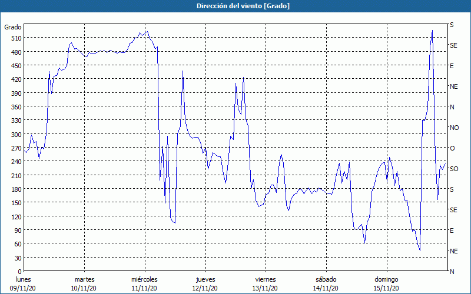Click the 'O' compass label on right axis

pos(452,148)
